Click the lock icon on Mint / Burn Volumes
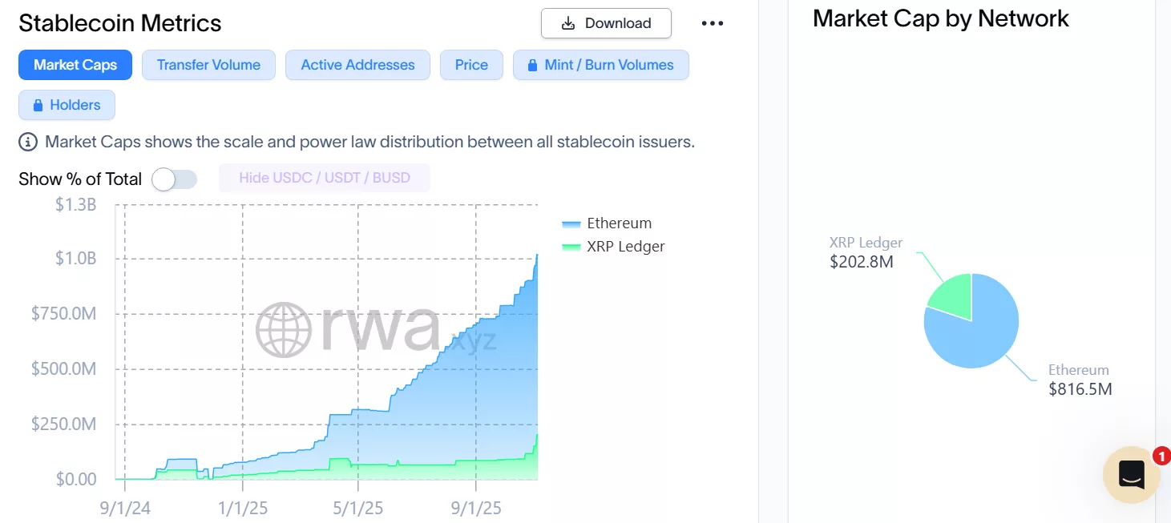1171x523 pixels. click(x=533, y=64)
